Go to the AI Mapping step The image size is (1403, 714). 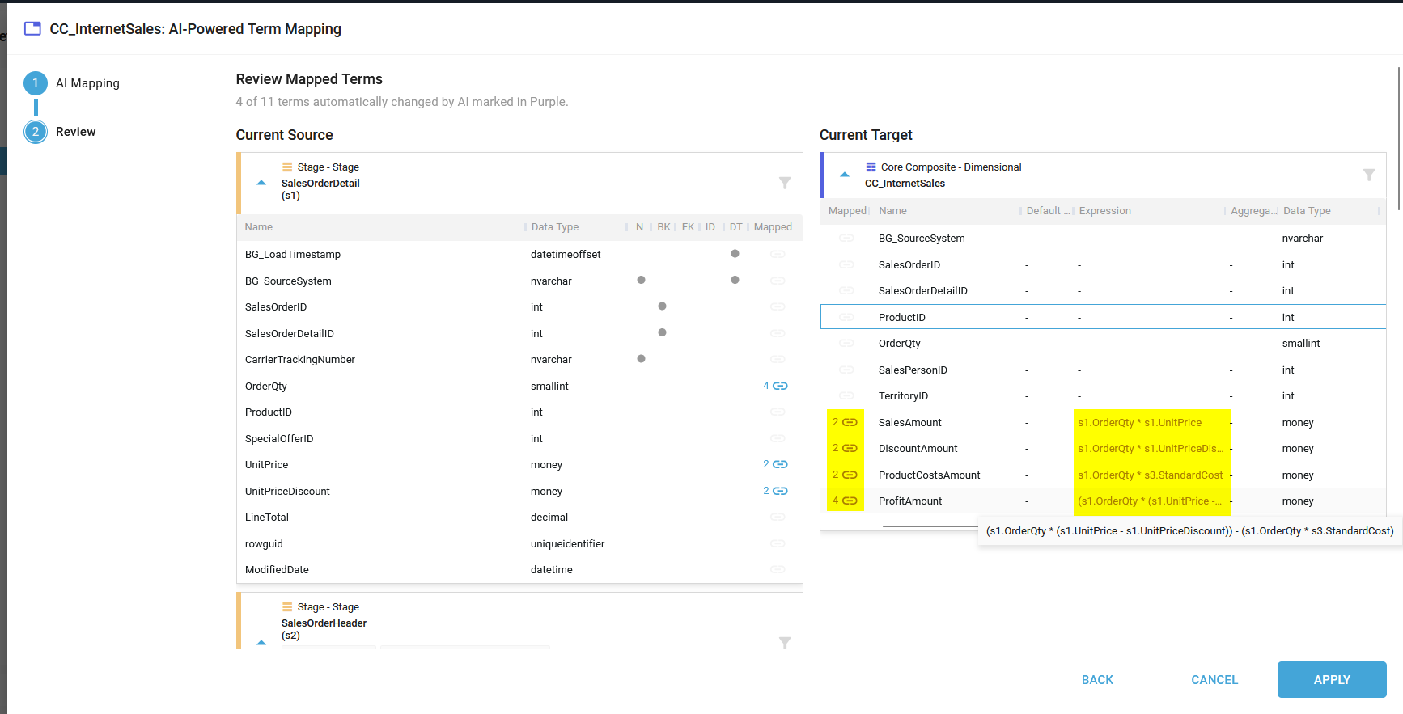pos(36,83)
